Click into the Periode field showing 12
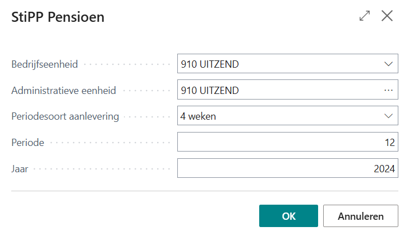This screenshot has height=236, width=409. point(287,142)
